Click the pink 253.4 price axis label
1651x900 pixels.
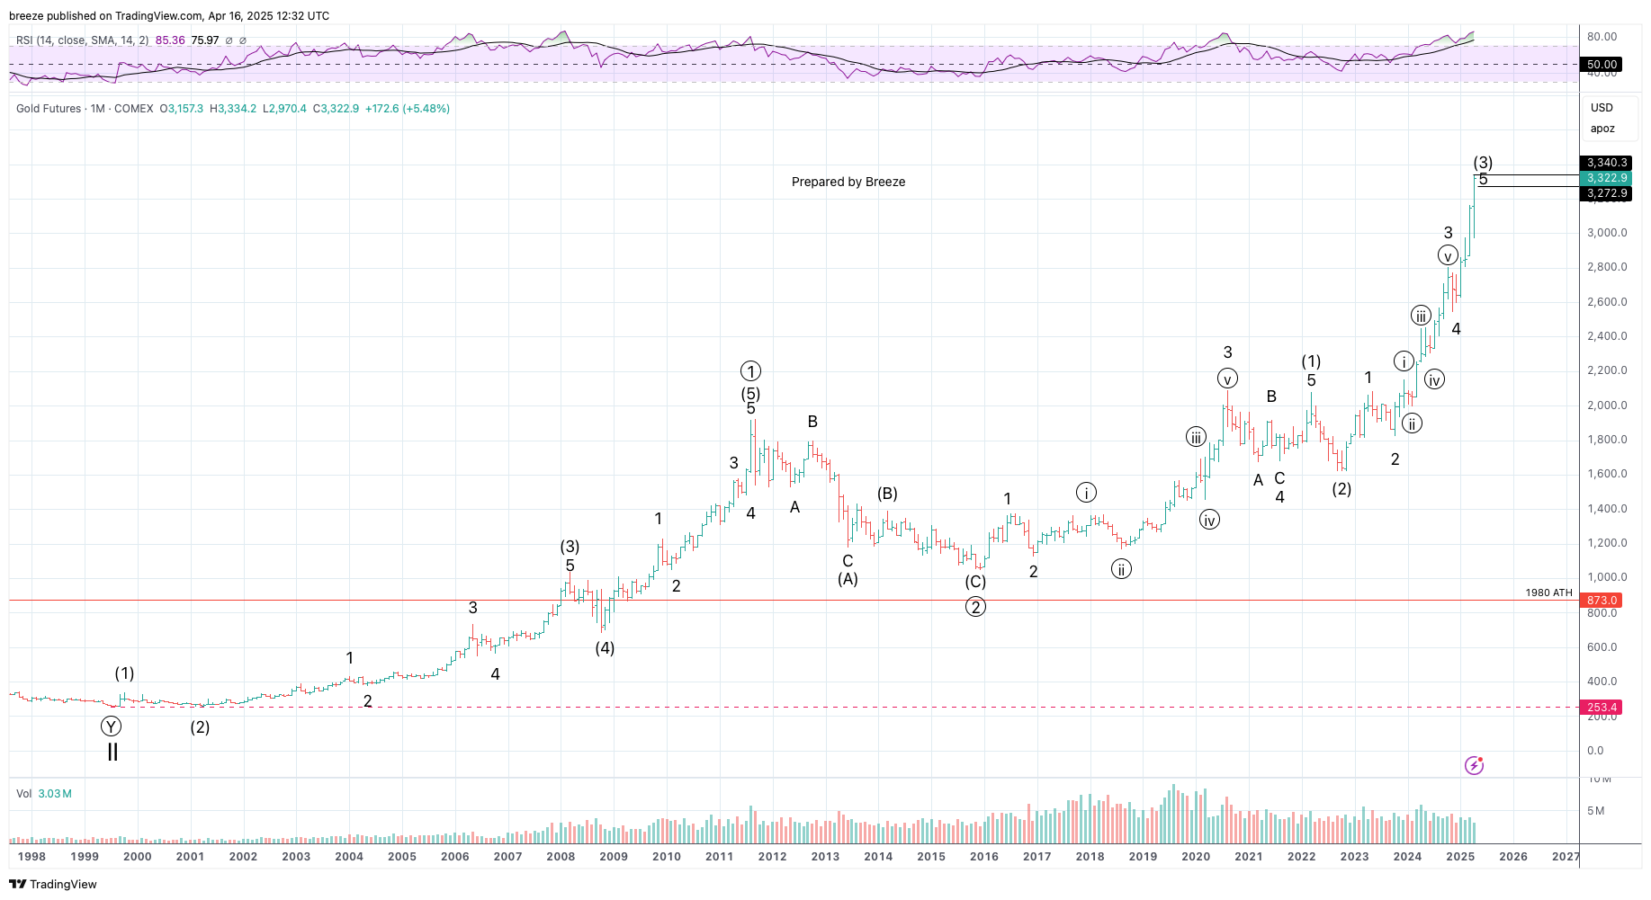(1602, 708)
